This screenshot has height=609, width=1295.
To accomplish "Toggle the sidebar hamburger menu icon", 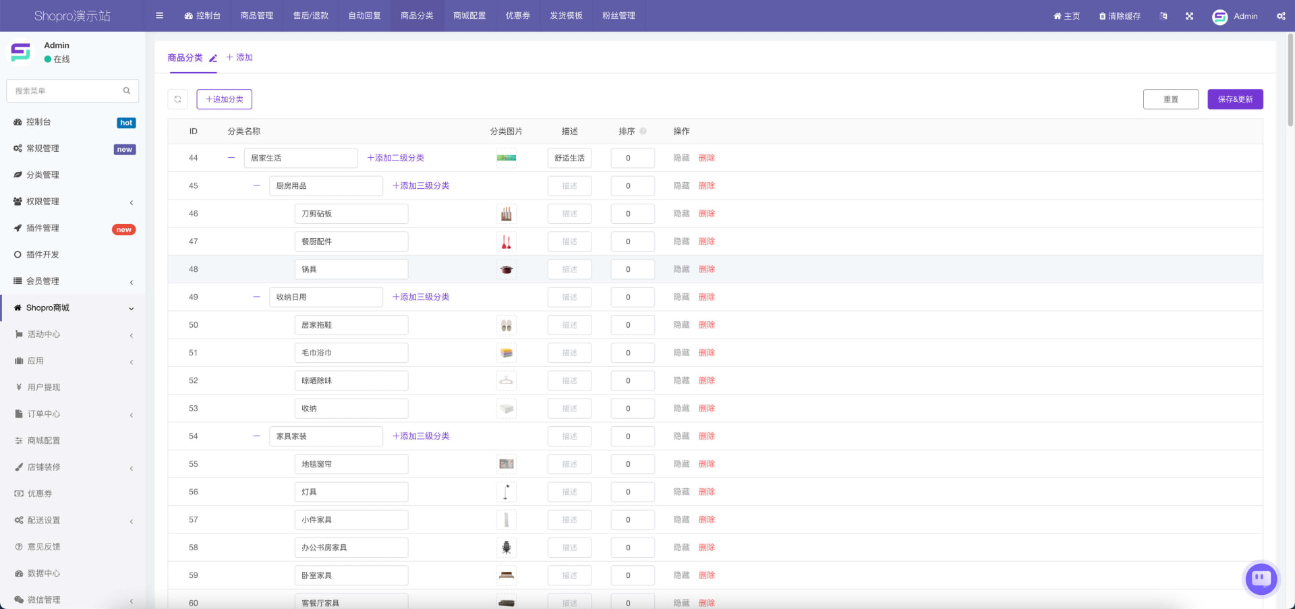I will [159, 16].
